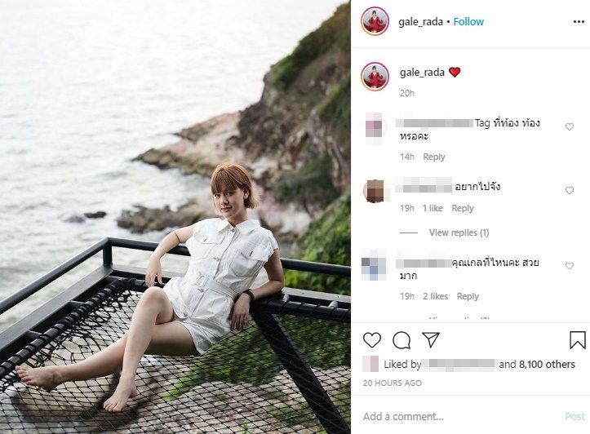Save the post with the bookmark icon
590x434 pixels.
click(577, 340)
